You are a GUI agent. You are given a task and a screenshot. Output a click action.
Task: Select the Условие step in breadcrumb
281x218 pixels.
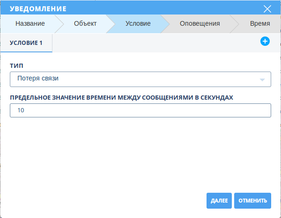138,24
